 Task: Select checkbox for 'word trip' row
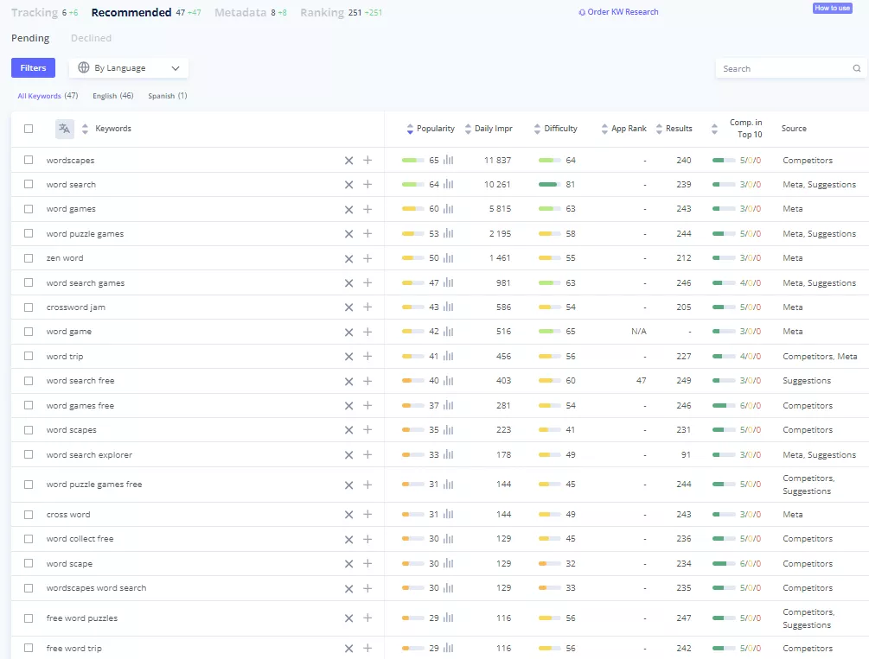tap(29, 356)
